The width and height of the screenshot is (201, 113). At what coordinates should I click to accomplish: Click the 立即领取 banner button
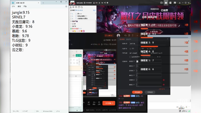(x=154, y=32)
